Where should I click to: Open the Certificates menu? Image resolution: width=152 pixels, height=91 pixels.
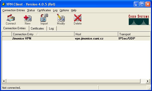[x=44, y=10]
